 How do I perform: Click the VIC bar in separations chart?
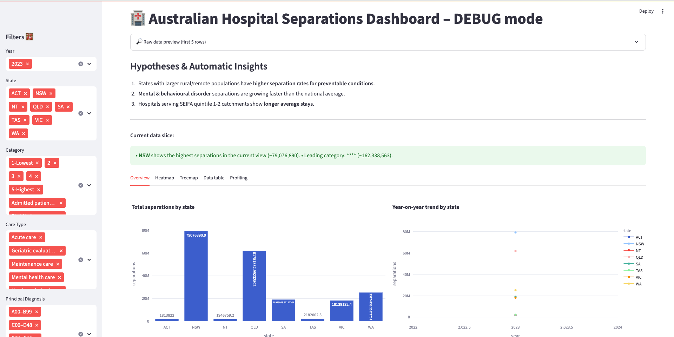tap(342, 311)
